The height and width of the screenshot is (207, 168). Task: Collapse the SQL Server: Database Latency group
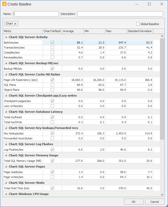click(x=6, y=112)
